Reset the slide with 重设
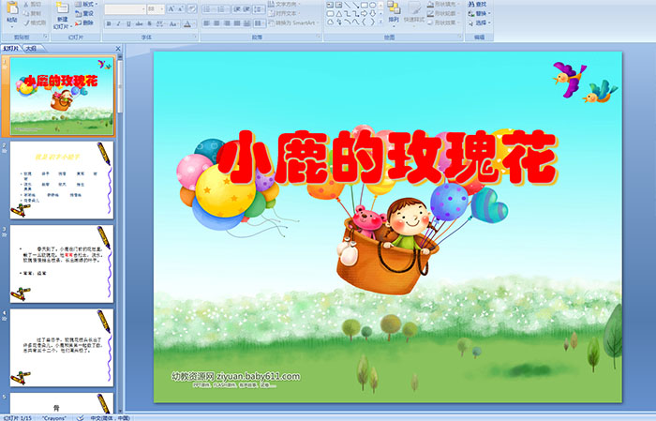Screen dimensions: 656x421 point(84,13)
